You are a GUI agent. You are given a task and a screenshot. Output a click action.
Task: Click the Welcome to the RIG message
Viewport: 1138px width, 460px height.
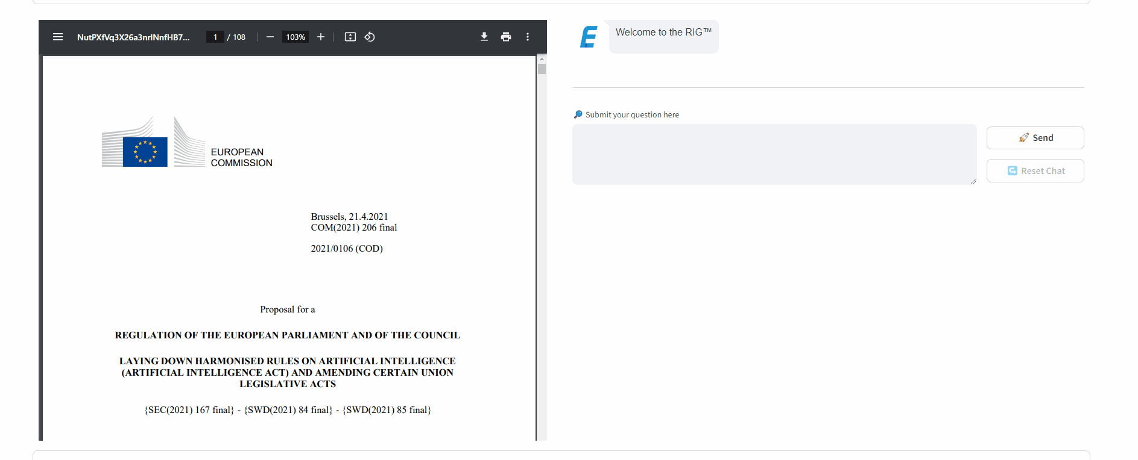[x=663, y=33]
